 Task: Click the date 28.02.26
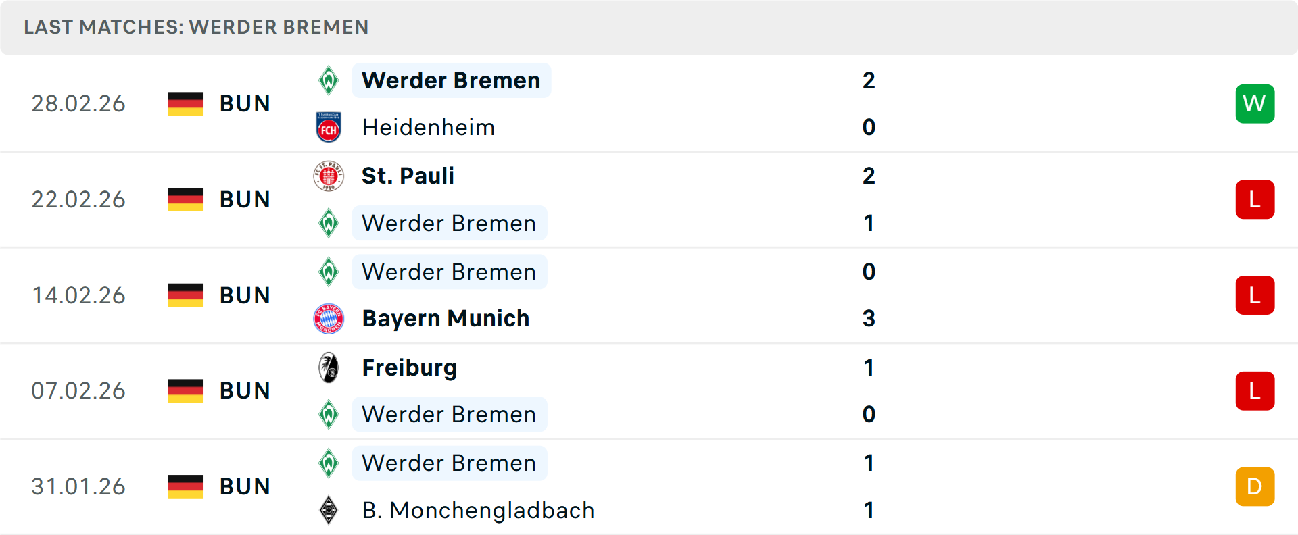point(78,103)
